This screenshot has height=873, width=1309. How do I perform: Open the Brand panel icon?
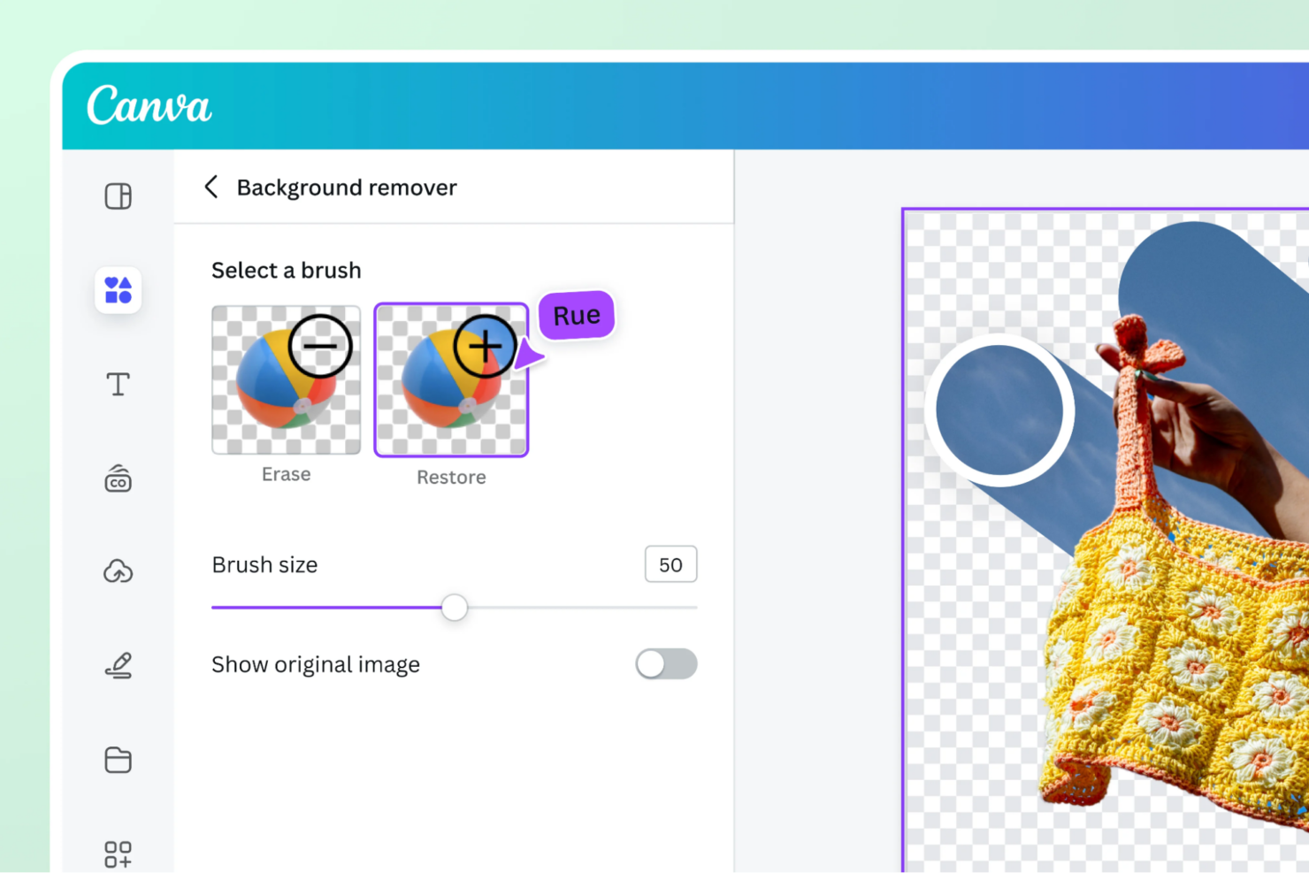point(118,479)
